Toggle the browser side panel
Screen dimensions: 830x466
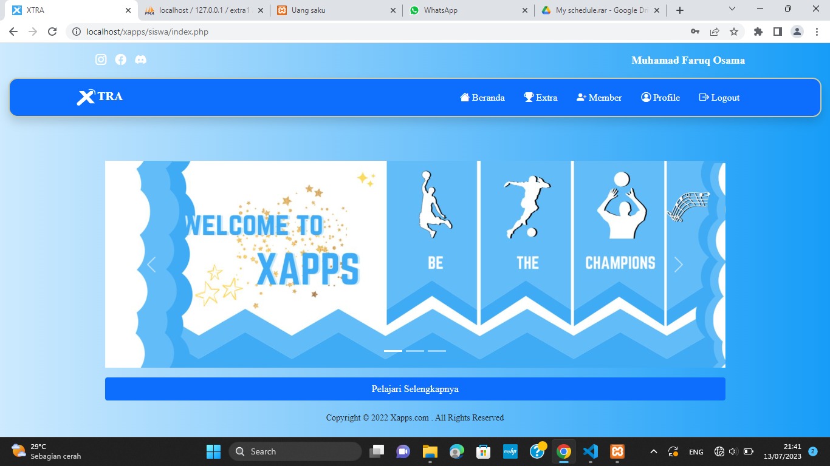click(778, 32)
